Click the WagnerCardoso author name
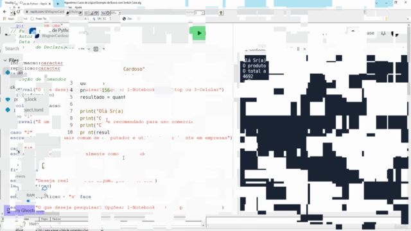411x231 pixels. tap(55, 36)
